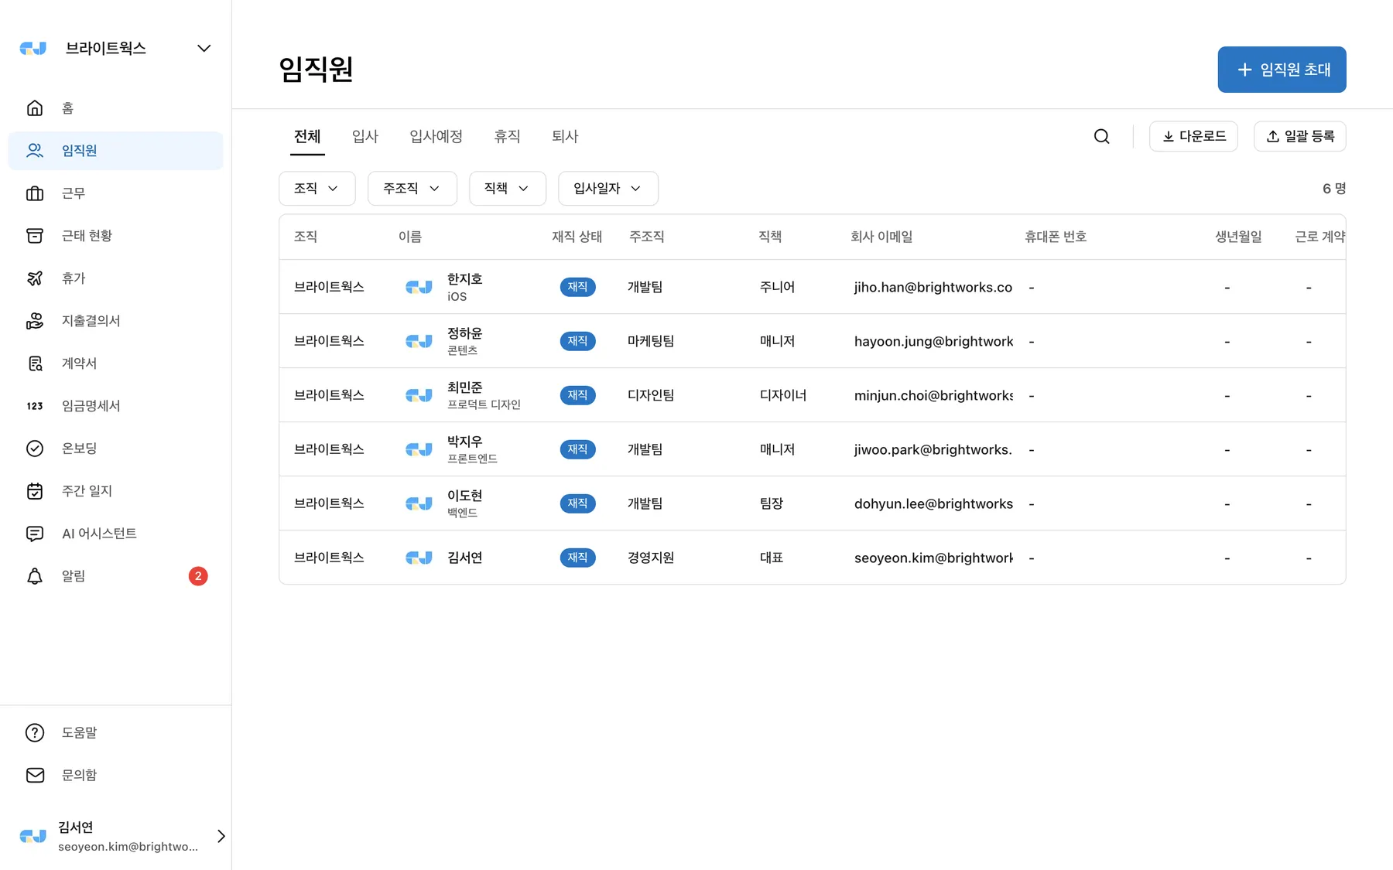Viewport: 1393px width, 870px height.
Task: Open the 직책 filter dropdown
Action: [x=508, y=189]
